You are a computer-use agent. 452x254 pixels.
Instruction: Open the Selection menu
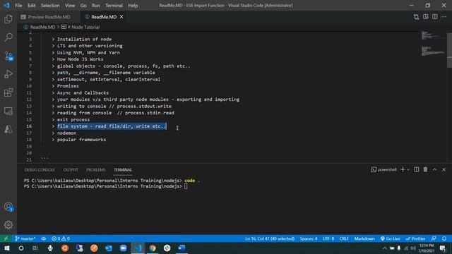point(50,6)
